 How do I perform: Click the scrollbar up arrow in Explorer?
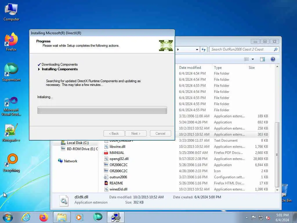[x=277, y=66]
